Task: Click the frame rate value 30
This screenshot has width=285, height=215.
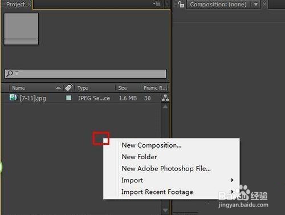Action: coord(148,98)
